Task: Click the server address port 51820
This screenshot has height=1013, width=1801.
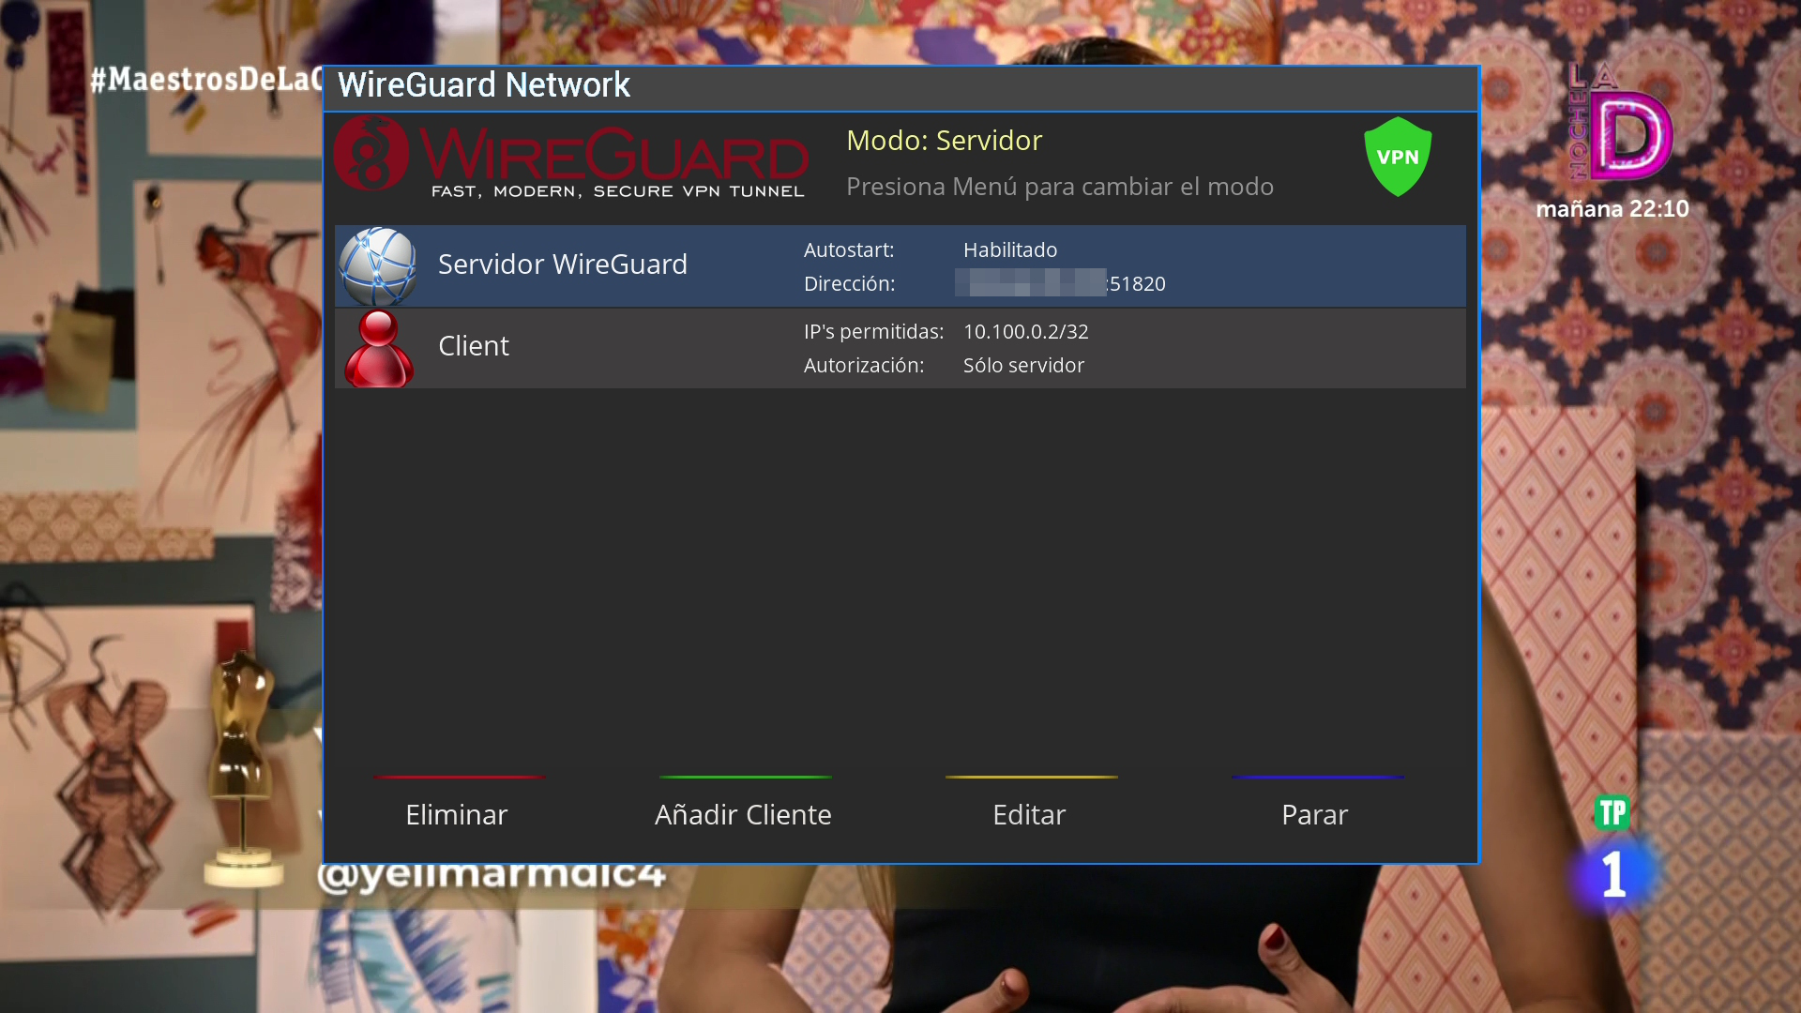Action: tap(1137, 284)
